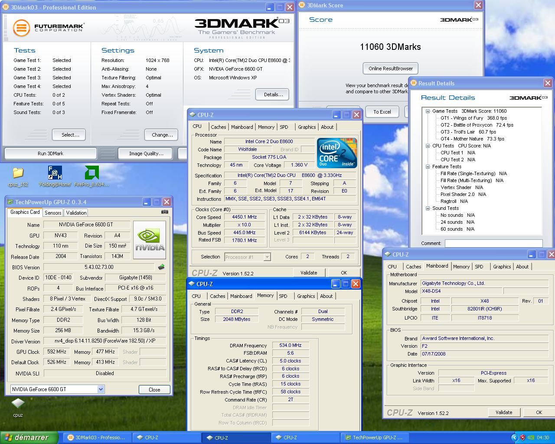Click the GPU-Z window title icon
This screenshot has width=555, height=444.
10,202
